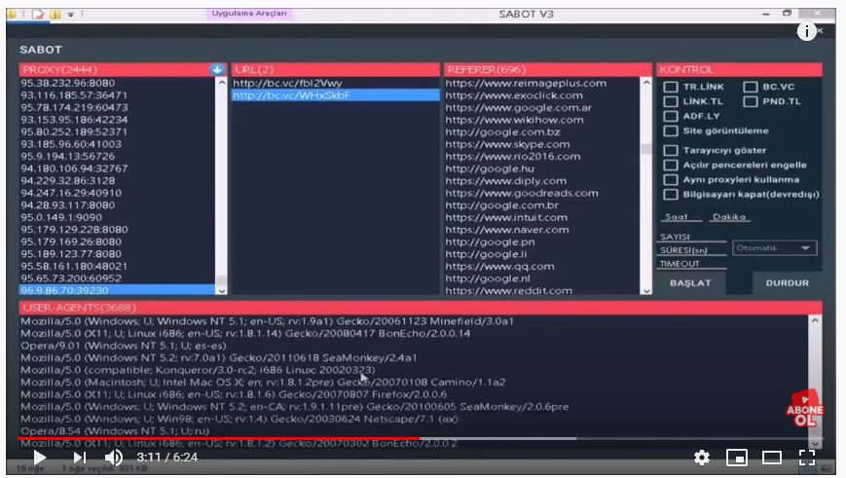The width and height of the screenshot is (846, 478).
Task: Select referer https://www.skype.com
Action: point(541,144)
